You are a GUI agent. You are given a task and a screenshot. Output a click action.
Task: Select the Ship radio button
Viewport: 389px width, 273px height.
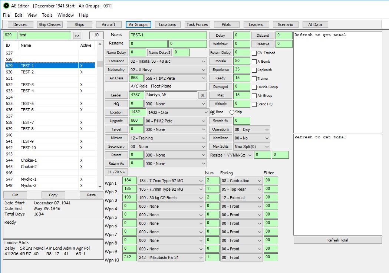(232, 112)
